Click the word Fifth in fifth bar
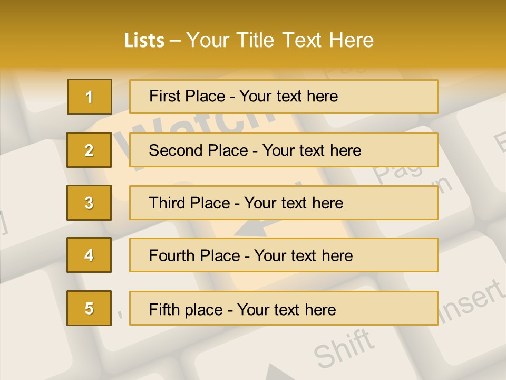The image size is (506, 380). click(x=164, y=309)
